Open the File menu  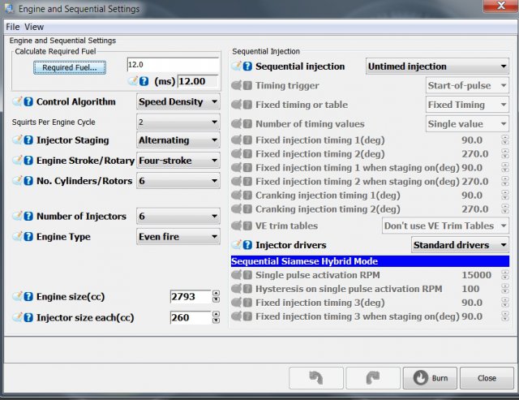pyautogui.click(x=13, y=27)
